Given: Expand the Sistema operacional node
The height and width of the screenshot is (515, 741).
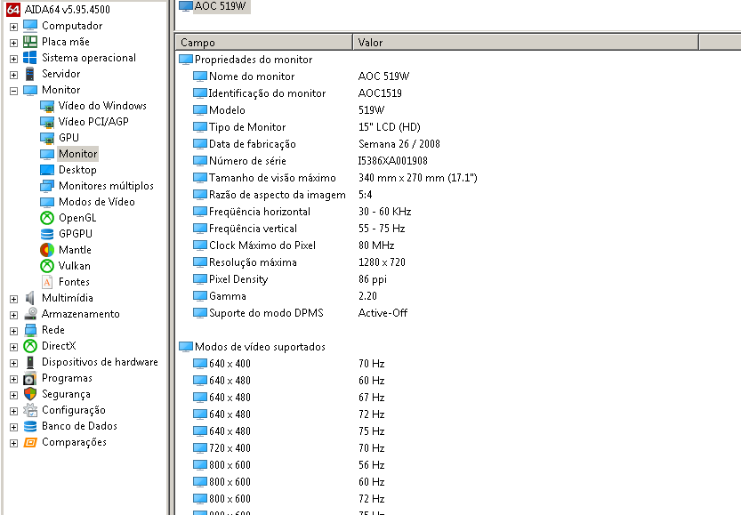Looking at the screenshot, I should pyautogui.click(x=13, y=59).
